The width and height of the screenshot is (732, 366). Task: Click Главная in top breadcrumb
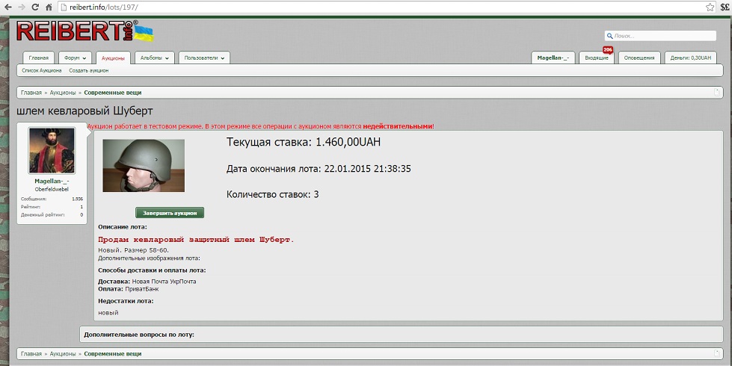point(31,93)
